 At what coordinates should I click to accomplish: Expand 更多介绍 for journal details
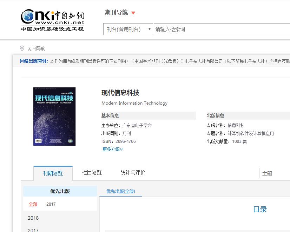[x=113, y=149]
